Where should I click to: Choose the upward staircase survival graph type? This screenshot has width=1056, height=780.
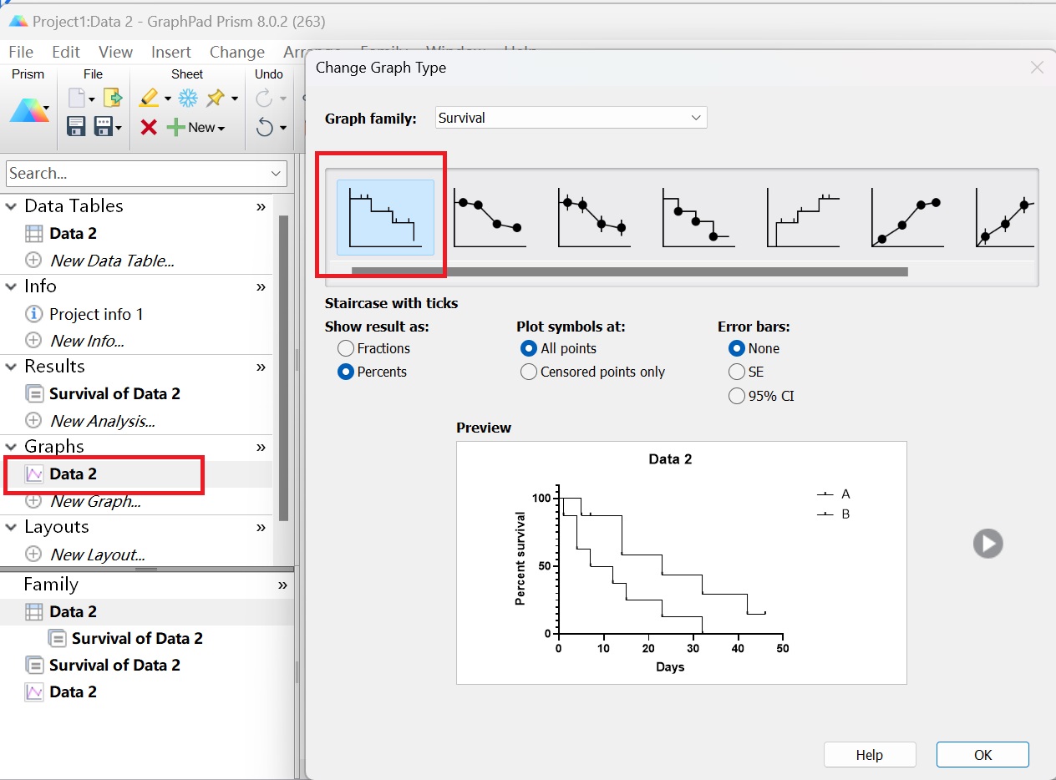[803, 217]
